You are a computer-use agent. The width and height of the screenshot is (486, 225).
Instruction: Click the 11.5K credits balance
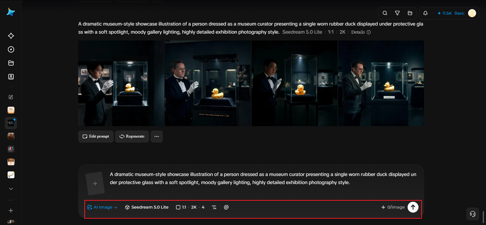tap(444, 13)
